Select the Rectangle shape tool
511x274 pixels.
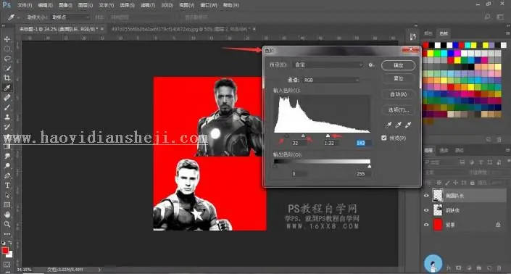(x=7, y=204)
